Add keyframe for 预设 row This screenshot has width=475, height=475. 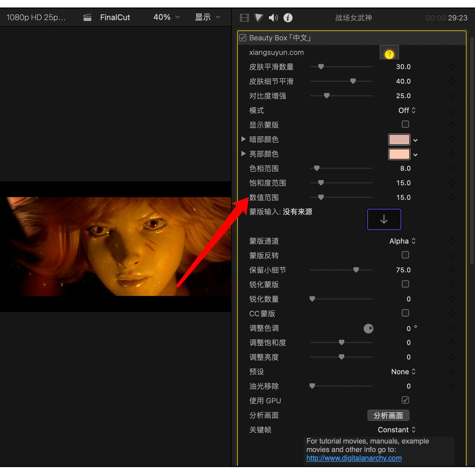452,372
